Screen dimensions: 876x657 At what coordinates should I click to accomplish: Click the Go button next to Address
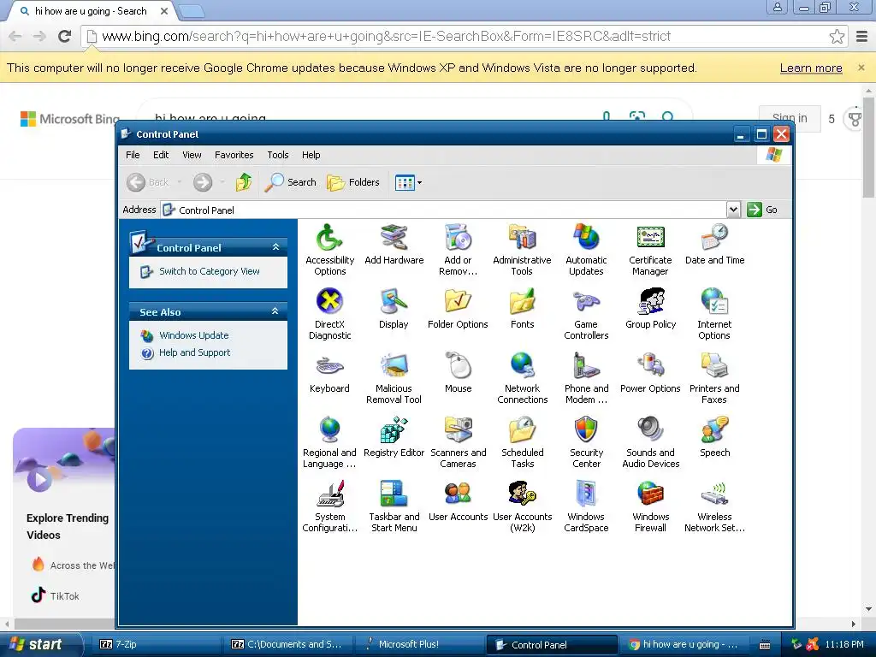(762, 210)
